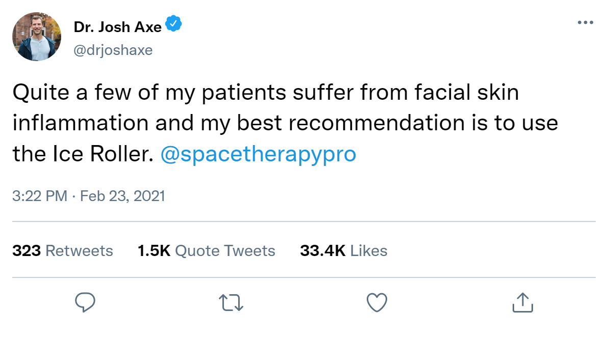Image resolution: width=608 pixels, height=340 pixels.
Task: Like the tweet with the heart icon
Action: coord(377,302)
